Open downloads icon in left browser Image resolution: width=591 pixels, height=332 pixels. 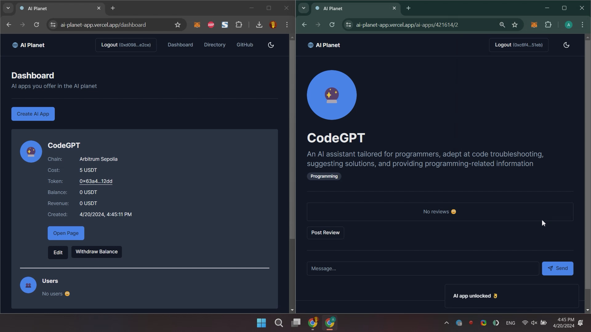[x=259, y=25]
